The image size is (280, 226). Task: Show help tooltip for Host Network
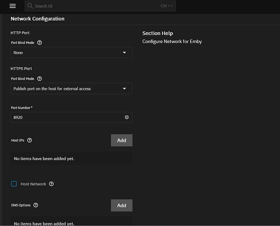(x=51, y=184)
